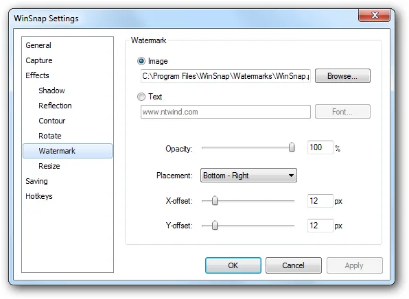The height and width of the screenshot is (299, 409).
Task: Go to Saving settings
Action: click(x=36, y=181)
